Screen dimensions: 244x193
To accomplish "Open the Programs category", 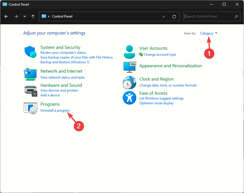I will (x=50, y=104).
